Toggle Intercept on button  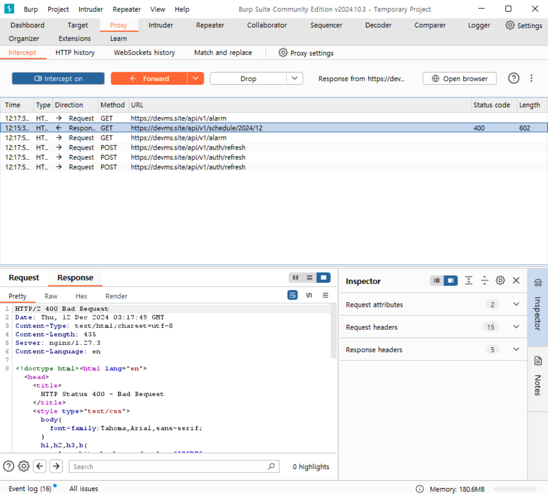(58, 79)
